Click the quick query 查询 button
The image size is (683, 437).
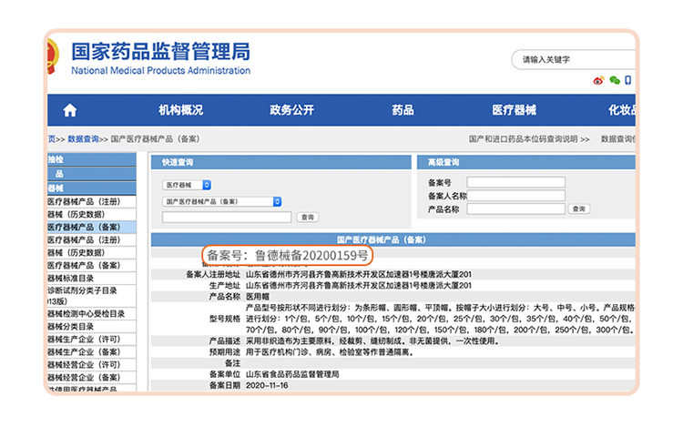(x=308, y=217)
